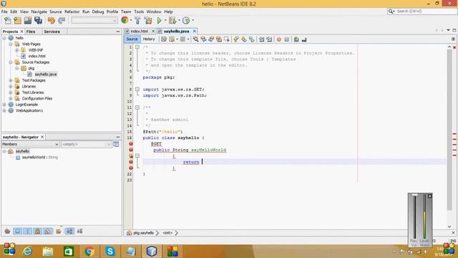Viewport: 458px width, 258px height.
Task: Click the Source view button
Action: pyautogui.click(x=132, y=39)
